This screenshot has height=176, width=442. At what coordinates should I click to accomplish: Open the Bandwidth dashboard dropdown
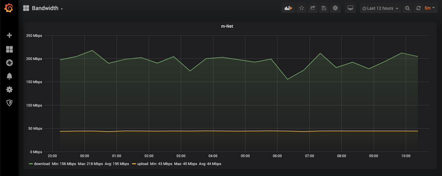coord(47,8)
